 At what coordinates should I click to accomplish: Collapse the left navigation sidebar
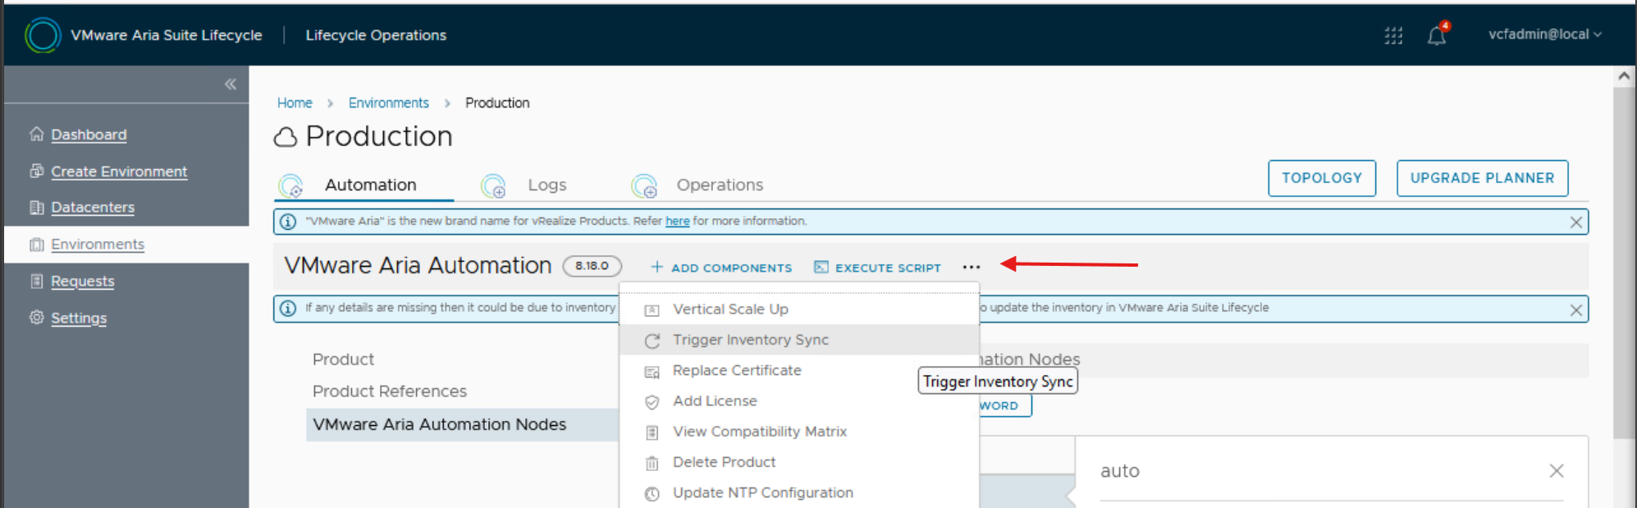(x=231, y=84)
